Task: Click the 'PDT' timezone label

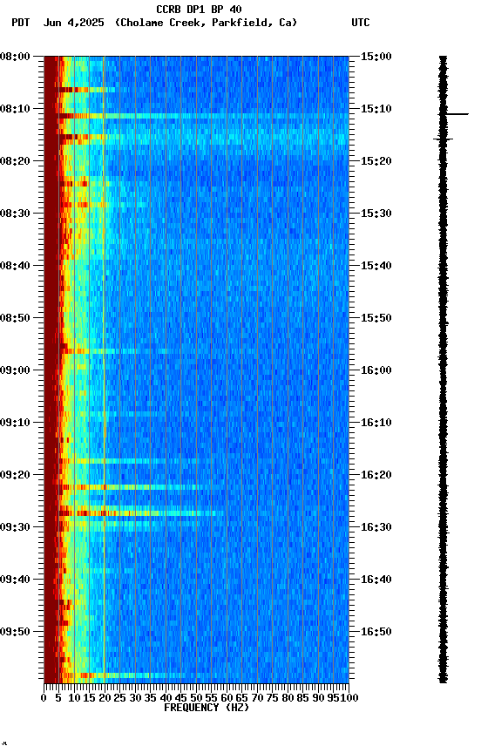Action: coord(21,23)
